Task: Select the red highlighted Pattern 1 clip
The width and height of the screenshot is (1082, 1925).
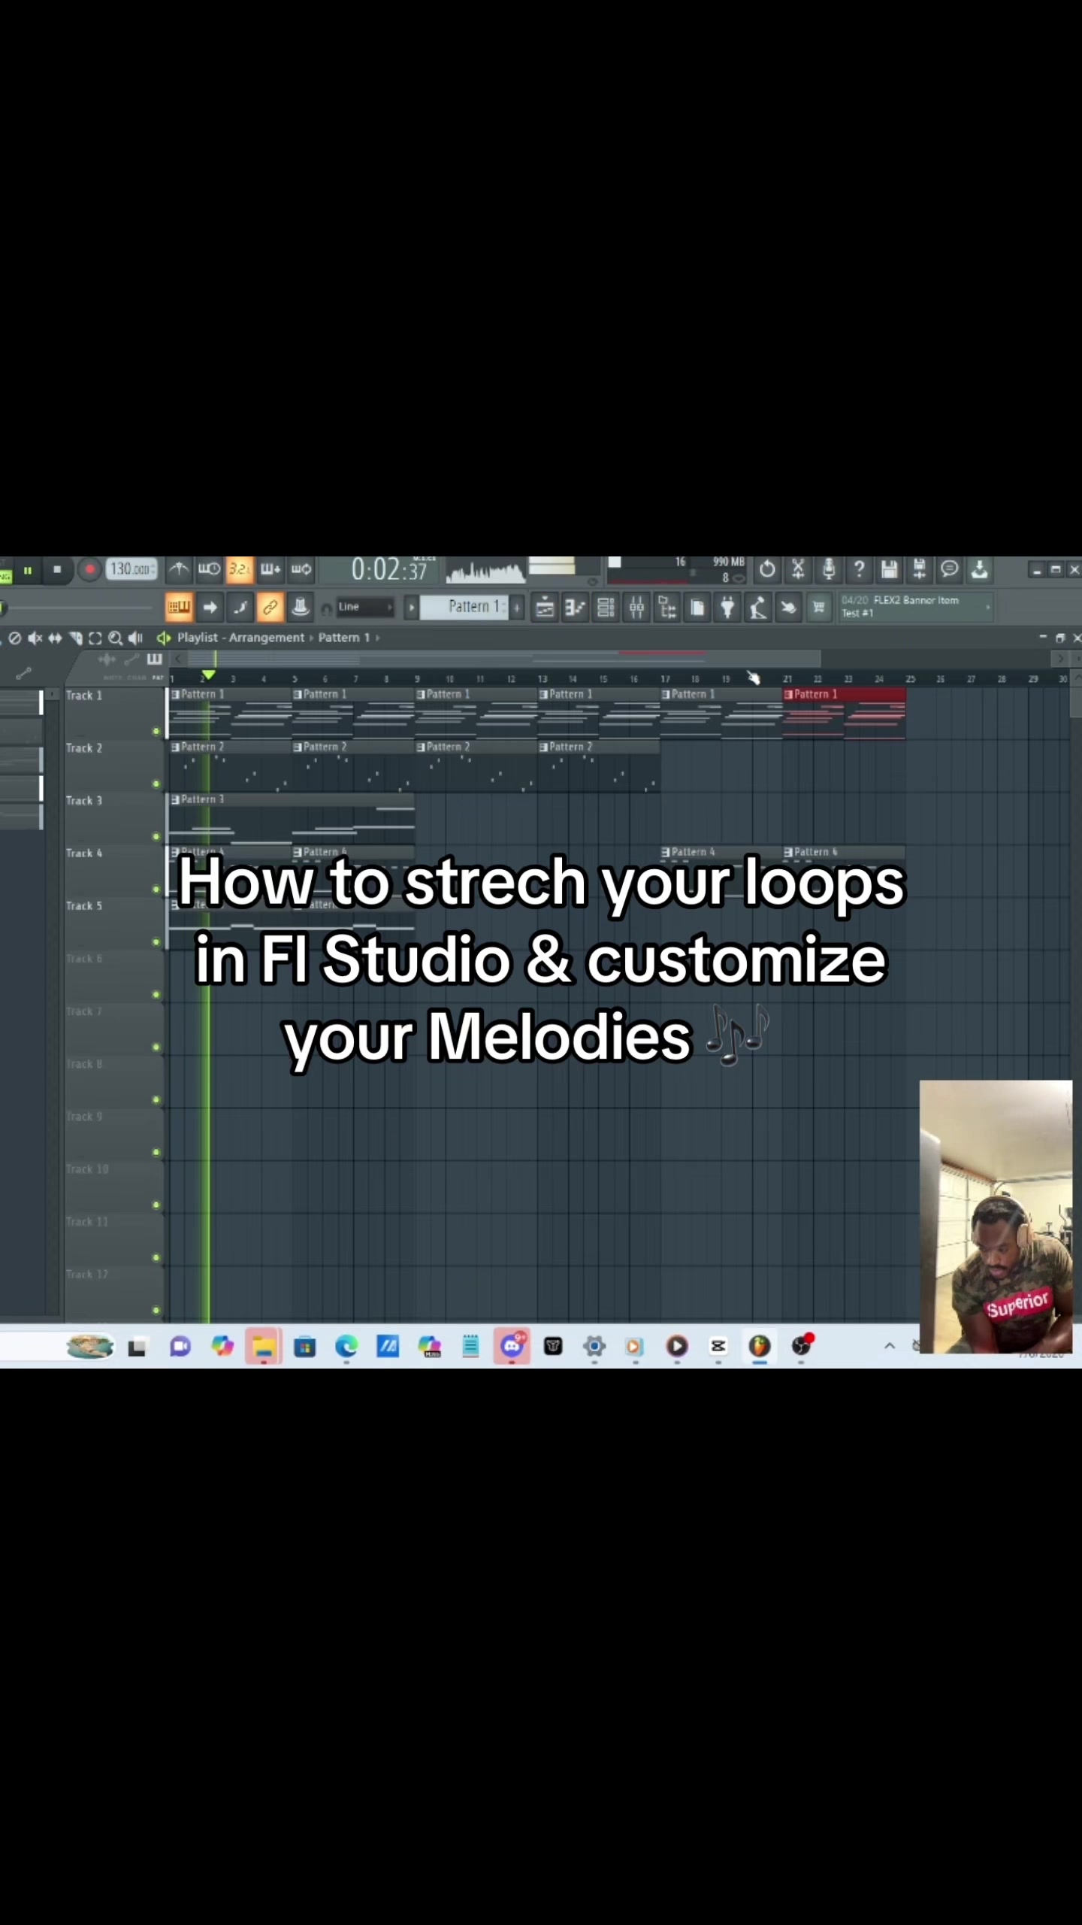Action: 844,714
